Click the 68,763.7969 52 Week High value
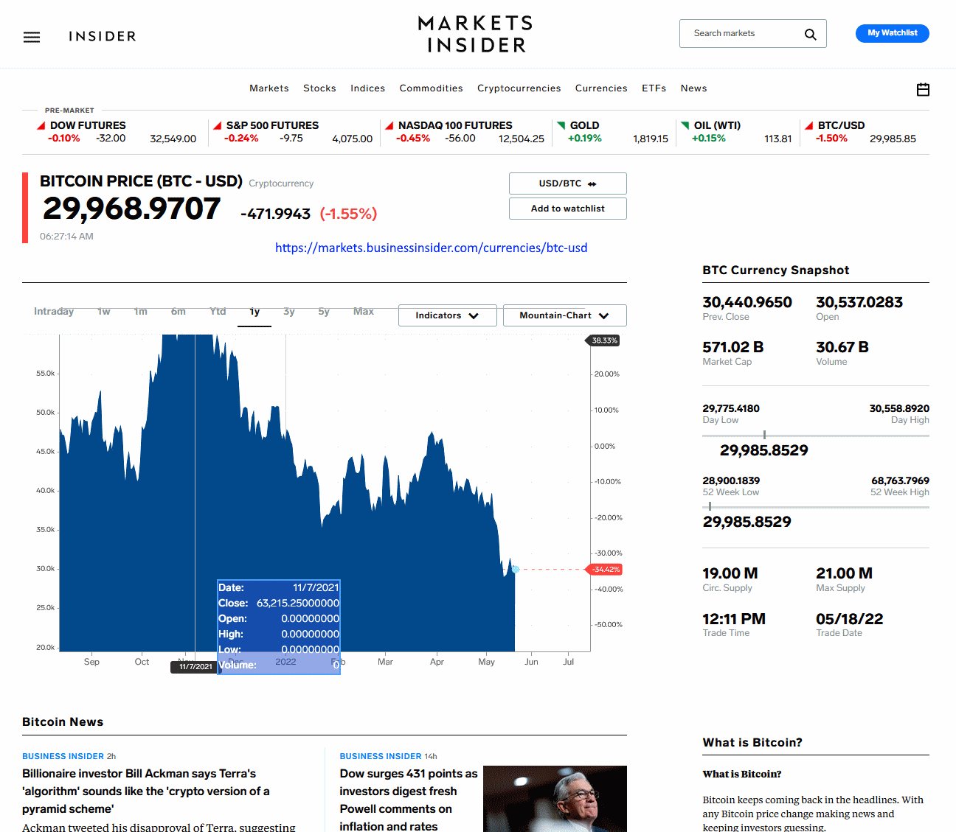Image resolution: width=956 pixels, height=832 pixels. coord(900,480)
